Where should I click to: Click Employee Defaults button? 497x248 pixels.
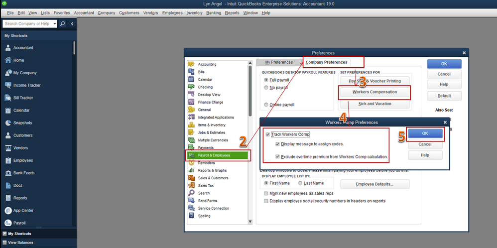374,184
